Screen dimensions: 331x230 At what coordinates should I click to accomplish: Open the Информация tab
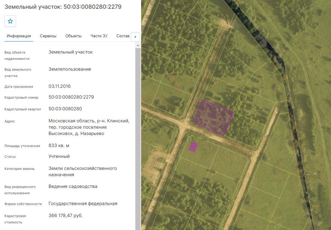tap(19, 36)
